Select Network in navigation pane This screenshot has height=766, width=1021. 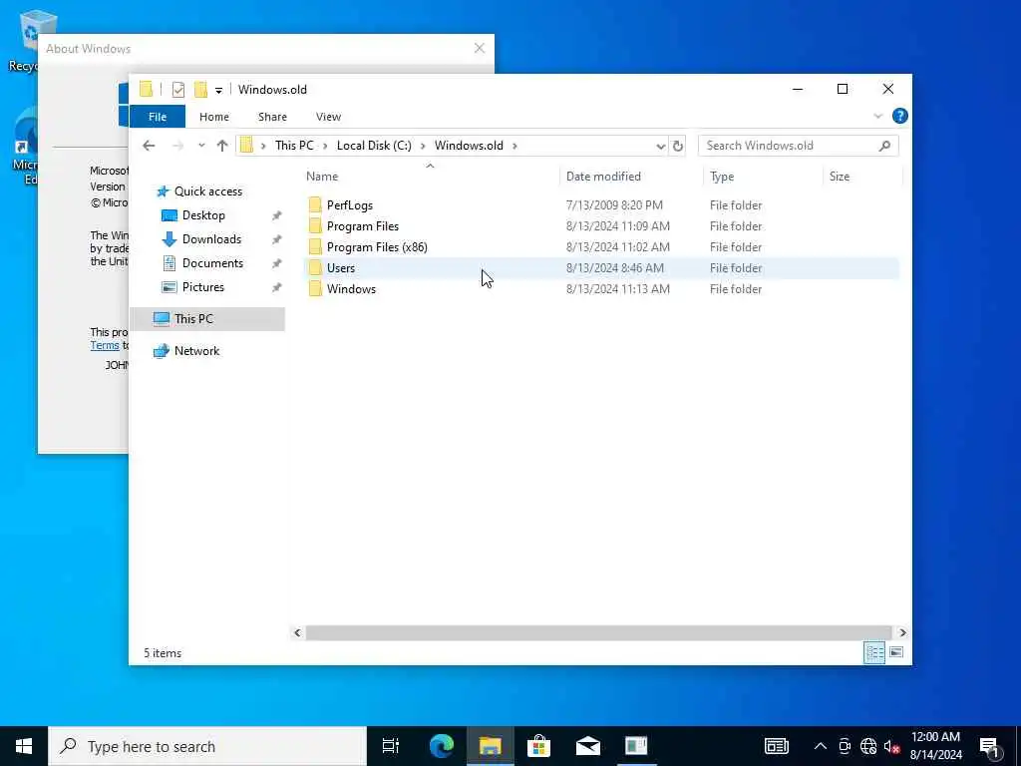196,351
